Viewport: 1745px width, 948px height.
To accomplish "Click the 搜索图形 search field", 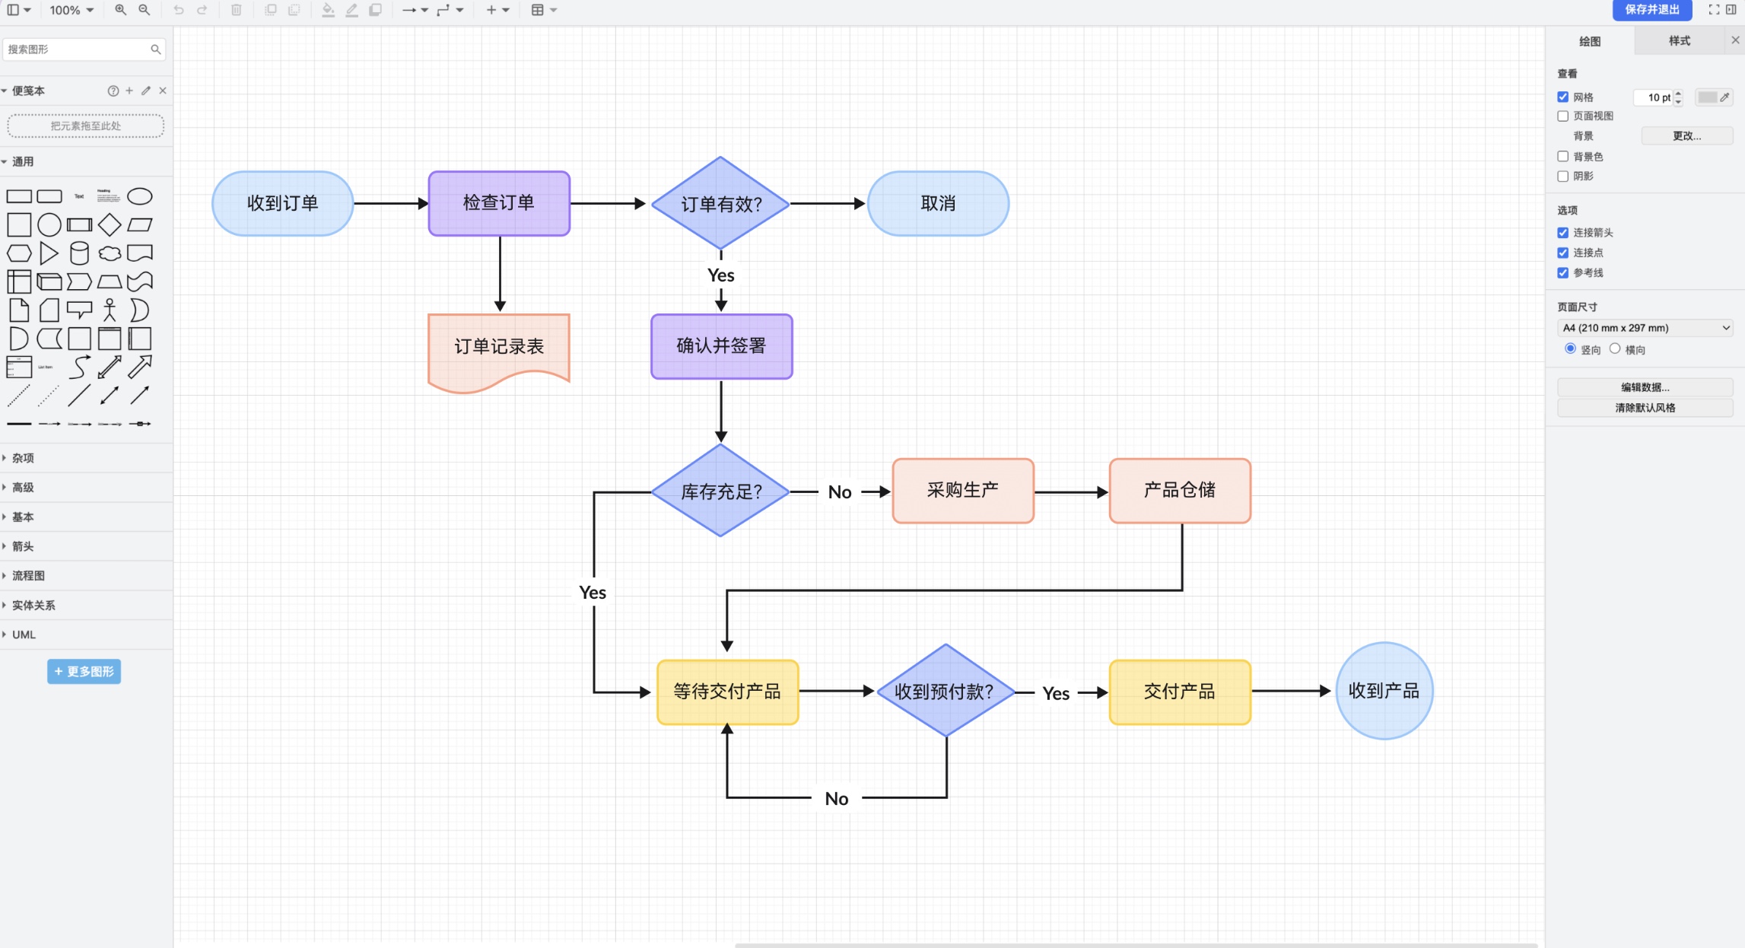I will click(x=84, y=49).
